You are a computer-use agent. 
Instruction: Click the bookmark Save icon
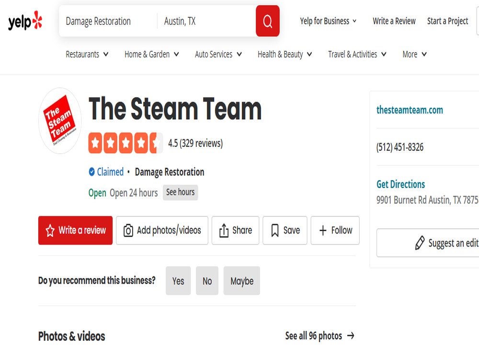click(x=275, y=231)
